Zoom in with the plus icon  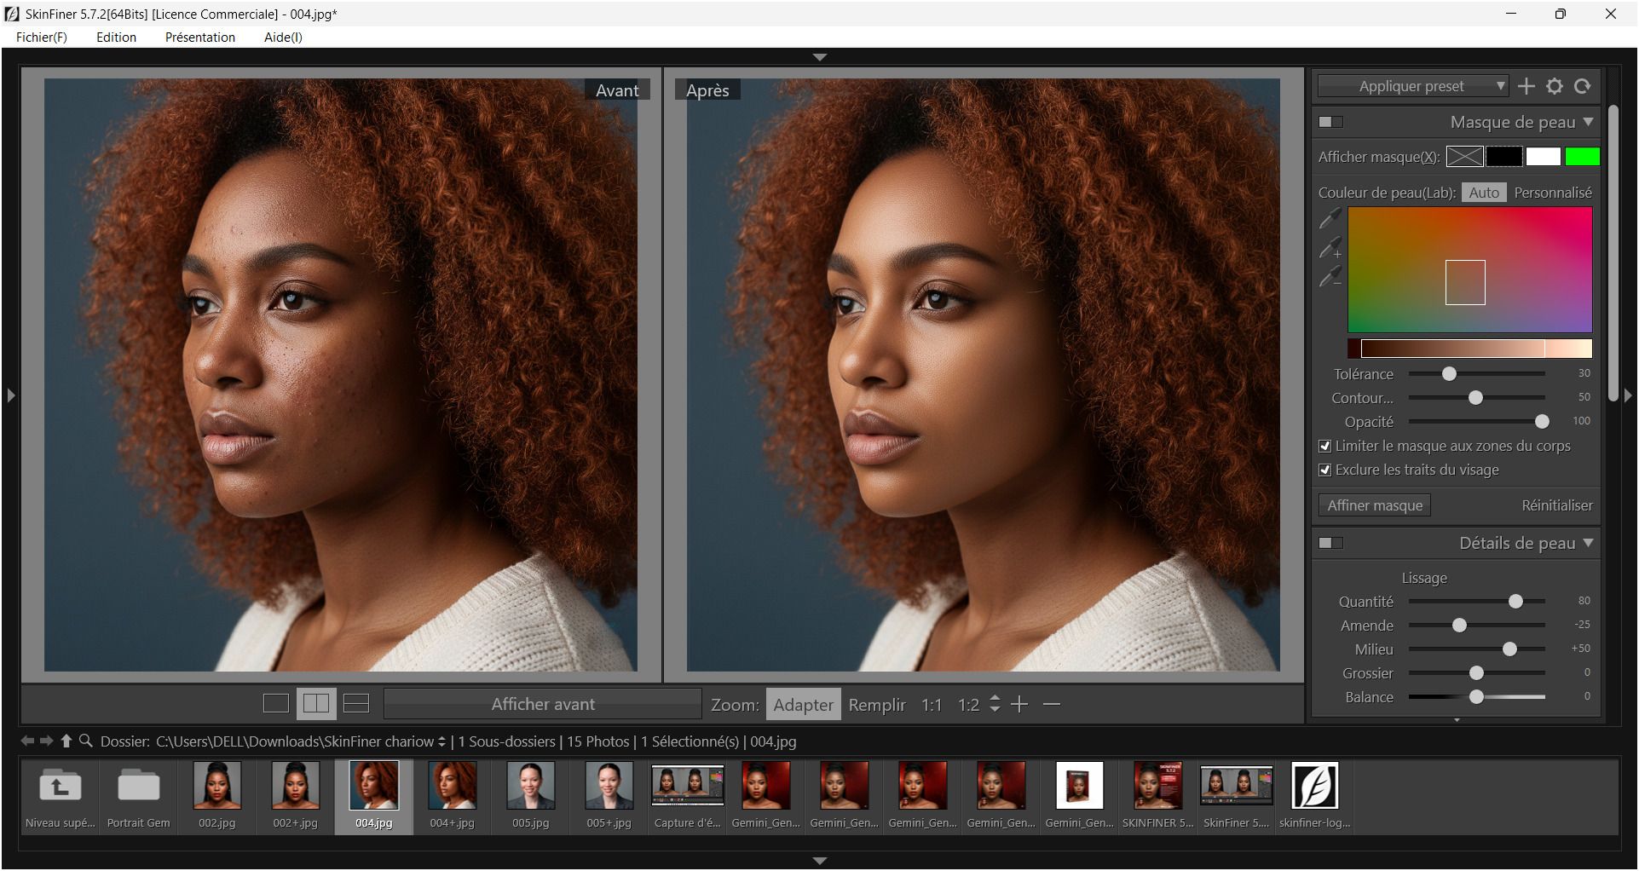point(1019,704)
